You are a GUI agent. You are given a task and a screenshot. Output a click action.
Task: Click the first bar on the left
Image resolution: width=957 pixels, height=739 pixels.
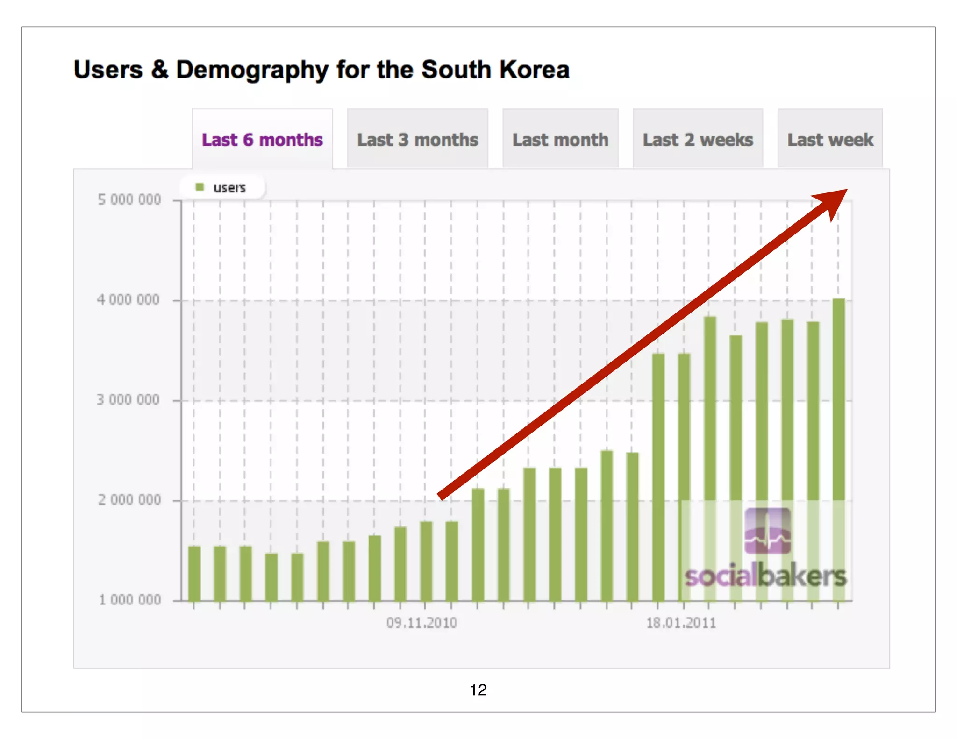click(x=194, y=573)
